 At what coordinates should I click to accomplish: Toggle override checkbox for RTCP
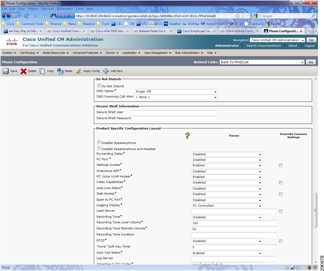[x=281, y=241]
